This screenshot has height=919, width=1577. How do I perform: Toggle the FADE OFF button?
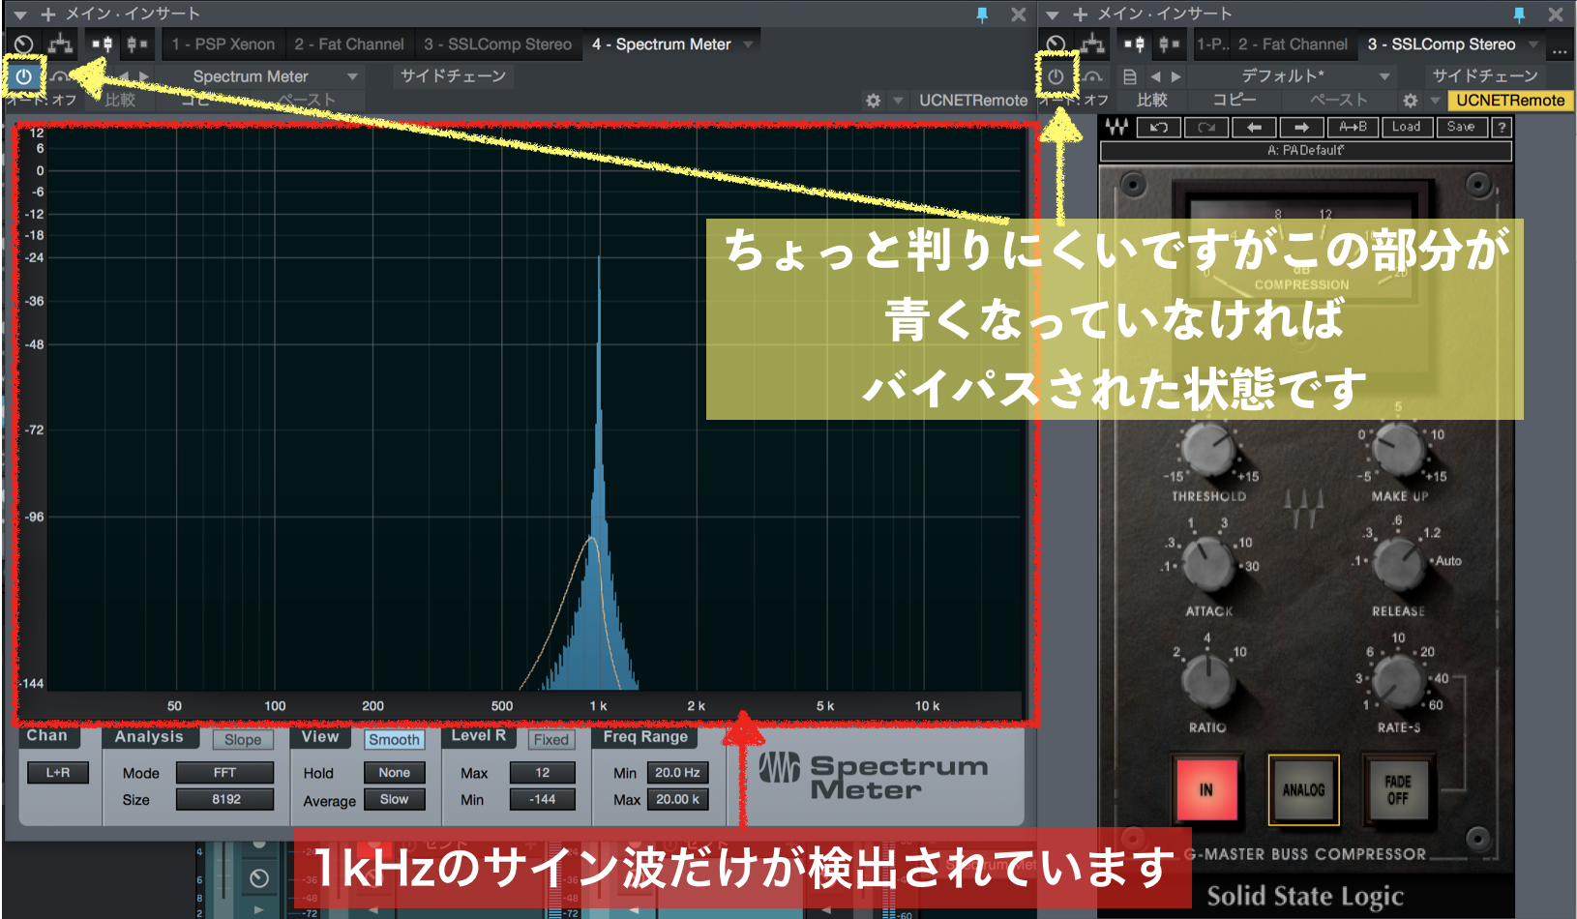pyautogui.click(x=1398, y=789)
